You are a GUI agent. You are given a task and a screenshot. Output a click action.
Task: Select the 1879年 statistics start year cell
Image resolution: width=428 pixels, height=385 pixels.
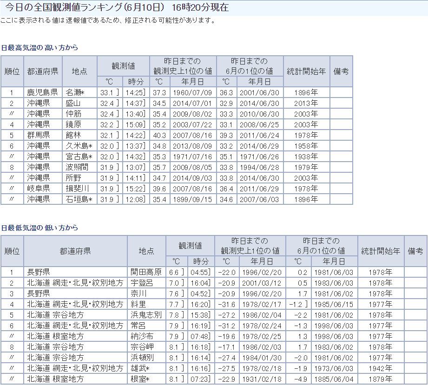(x=381, y=379)
